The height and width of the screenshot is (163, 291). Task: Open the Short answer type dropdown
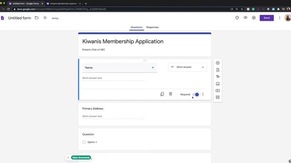pyautogui.click(x=188, y=67)
